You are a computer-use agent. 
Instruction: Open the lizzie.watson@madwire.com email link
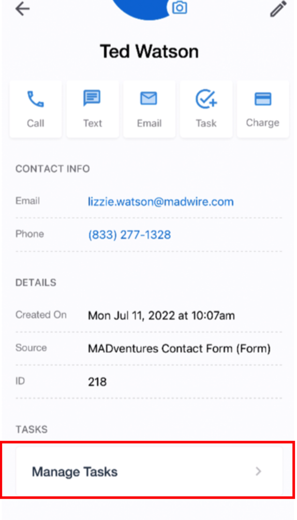(x=161, y=201)
